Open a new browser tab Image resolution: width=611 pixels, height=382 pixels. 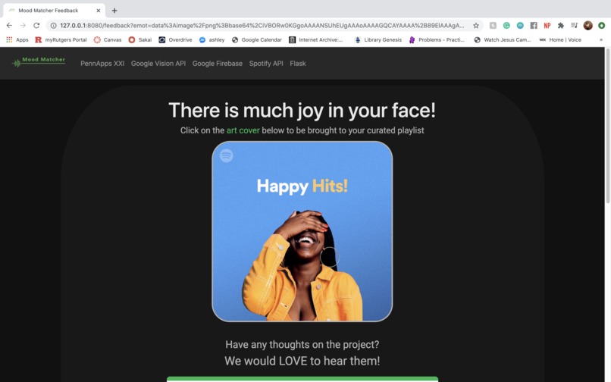coord(114,11)
